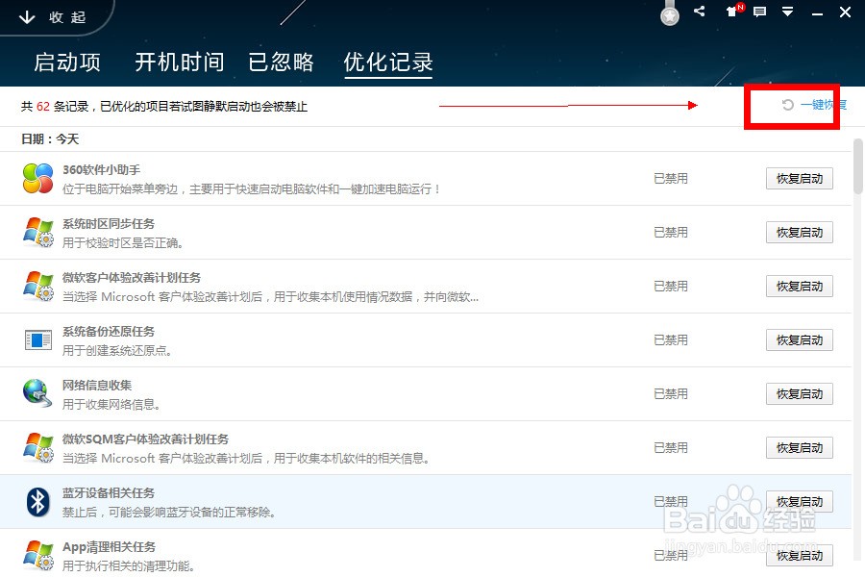This screenshot has height=577, width=865.
Task: Collapse panel using the 收起 arrow button
Action: click(x=53, y=17)
